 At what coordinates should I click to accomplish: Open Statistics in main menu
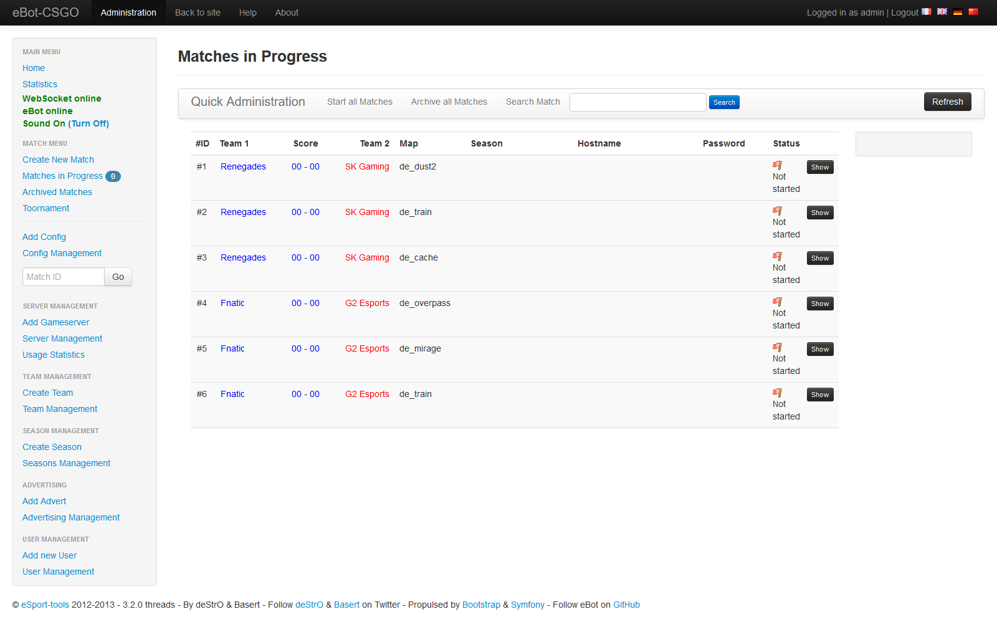(x=40, y=84)
